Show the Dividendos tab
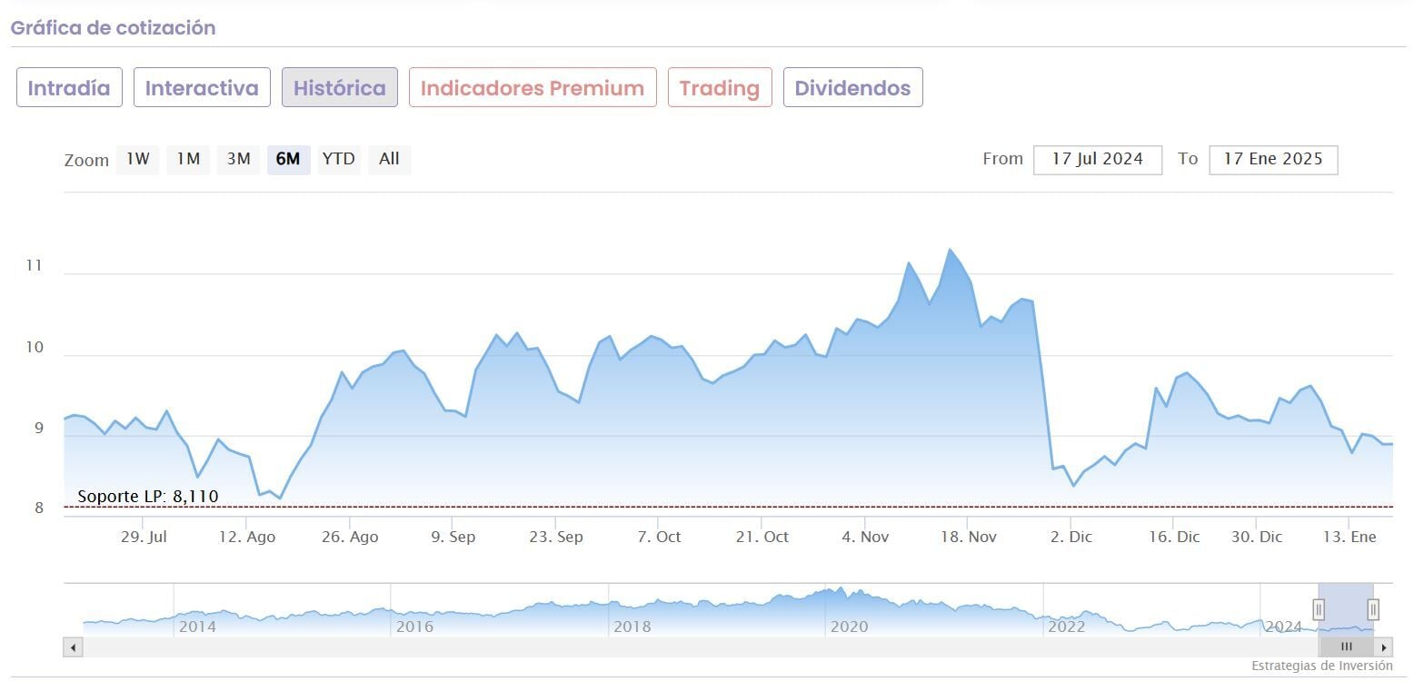 click(x=852, y=88)
